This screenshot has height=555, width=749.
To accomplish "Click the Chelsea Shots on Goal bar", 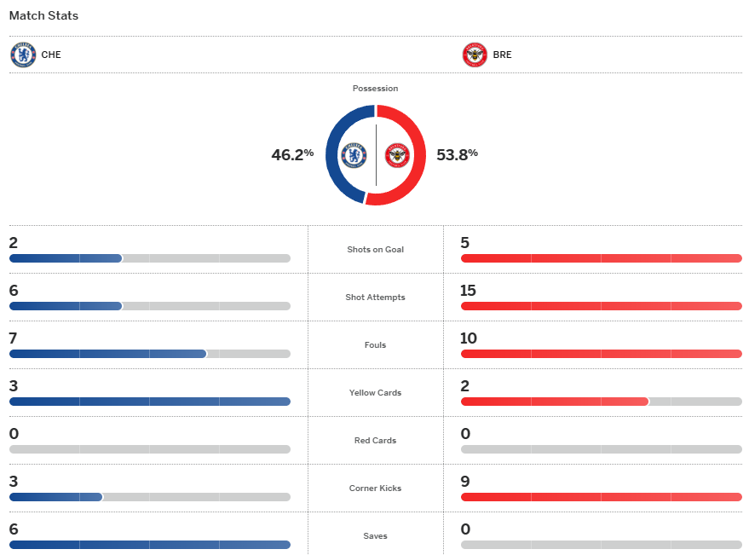I will pos(149,258).
